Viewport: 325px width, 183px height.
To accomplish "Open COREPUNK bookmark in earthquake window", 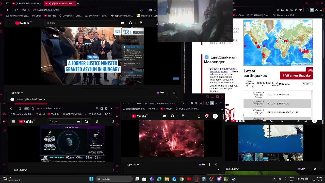I will click(x=258, y=15).
